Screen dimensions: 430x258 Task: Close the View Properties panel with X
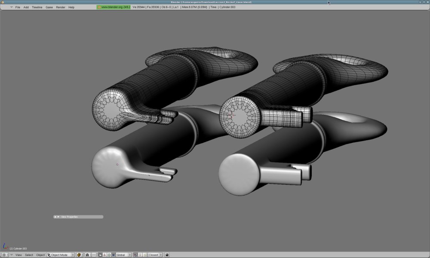pos(55,217)
